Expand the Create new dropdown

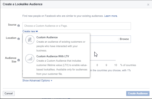coord(30,31)
